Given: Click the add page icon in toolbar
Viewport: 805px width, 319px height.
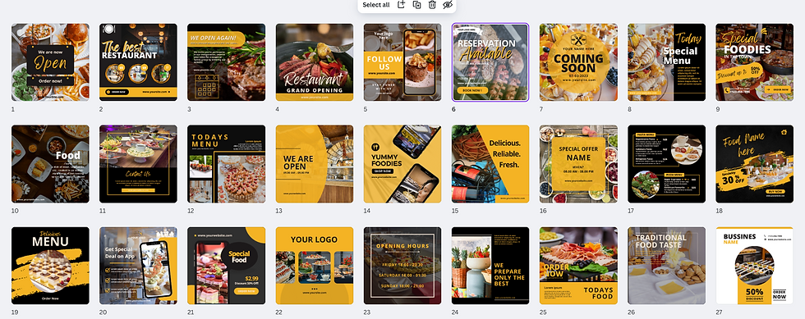Looking at the screenshot, I should [402, 5].
